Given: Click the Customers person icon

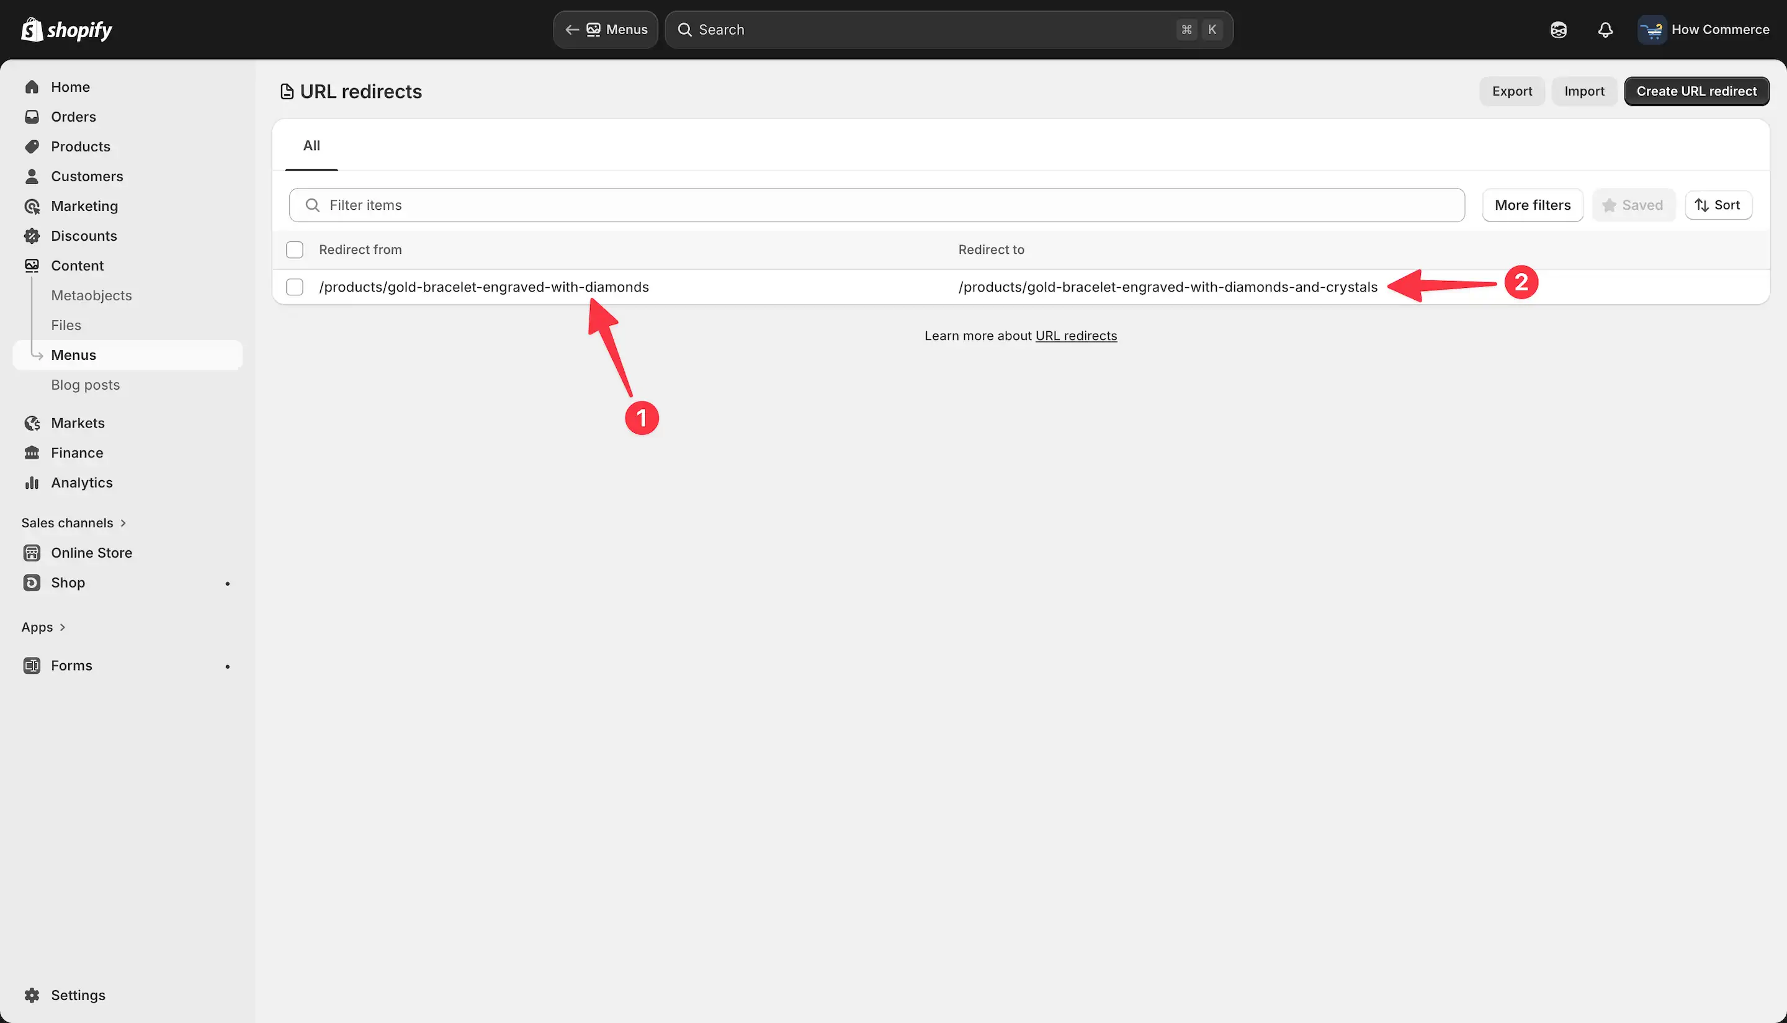Looking at the screenshot, I should [x=32, y=176].
